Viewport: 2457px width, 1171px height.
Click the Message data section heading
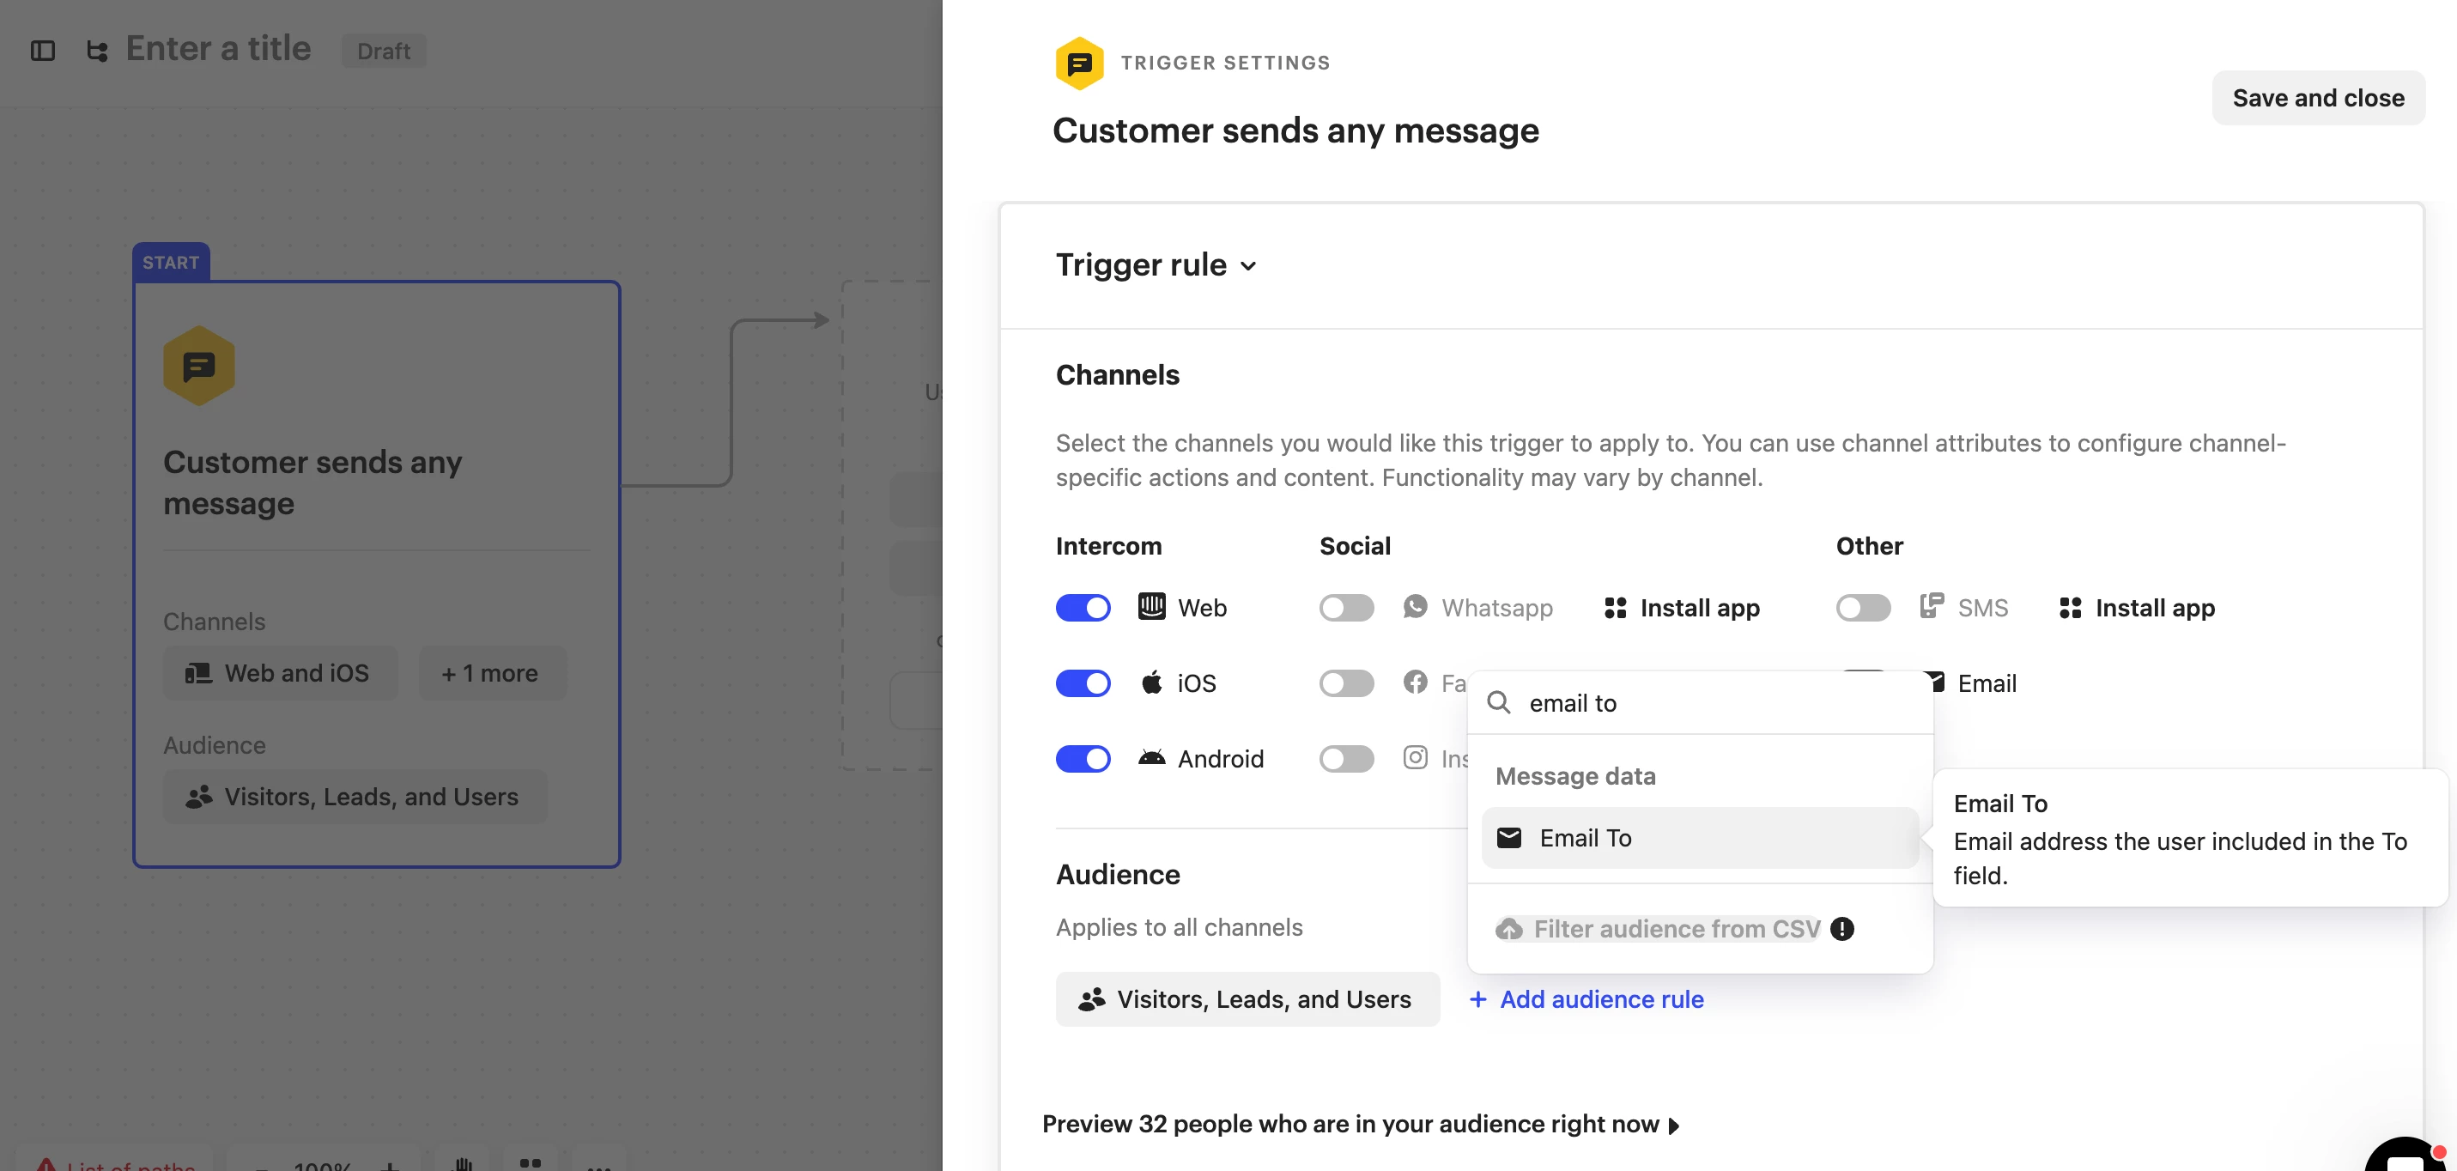[x=1574, y=776]
